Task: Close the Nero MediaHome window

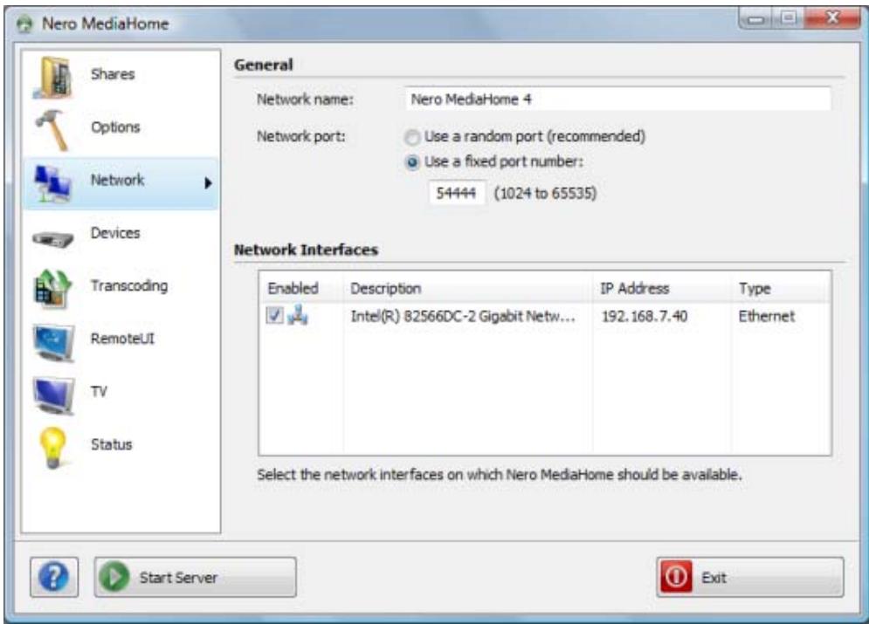Action: click(x=832, y=18)
